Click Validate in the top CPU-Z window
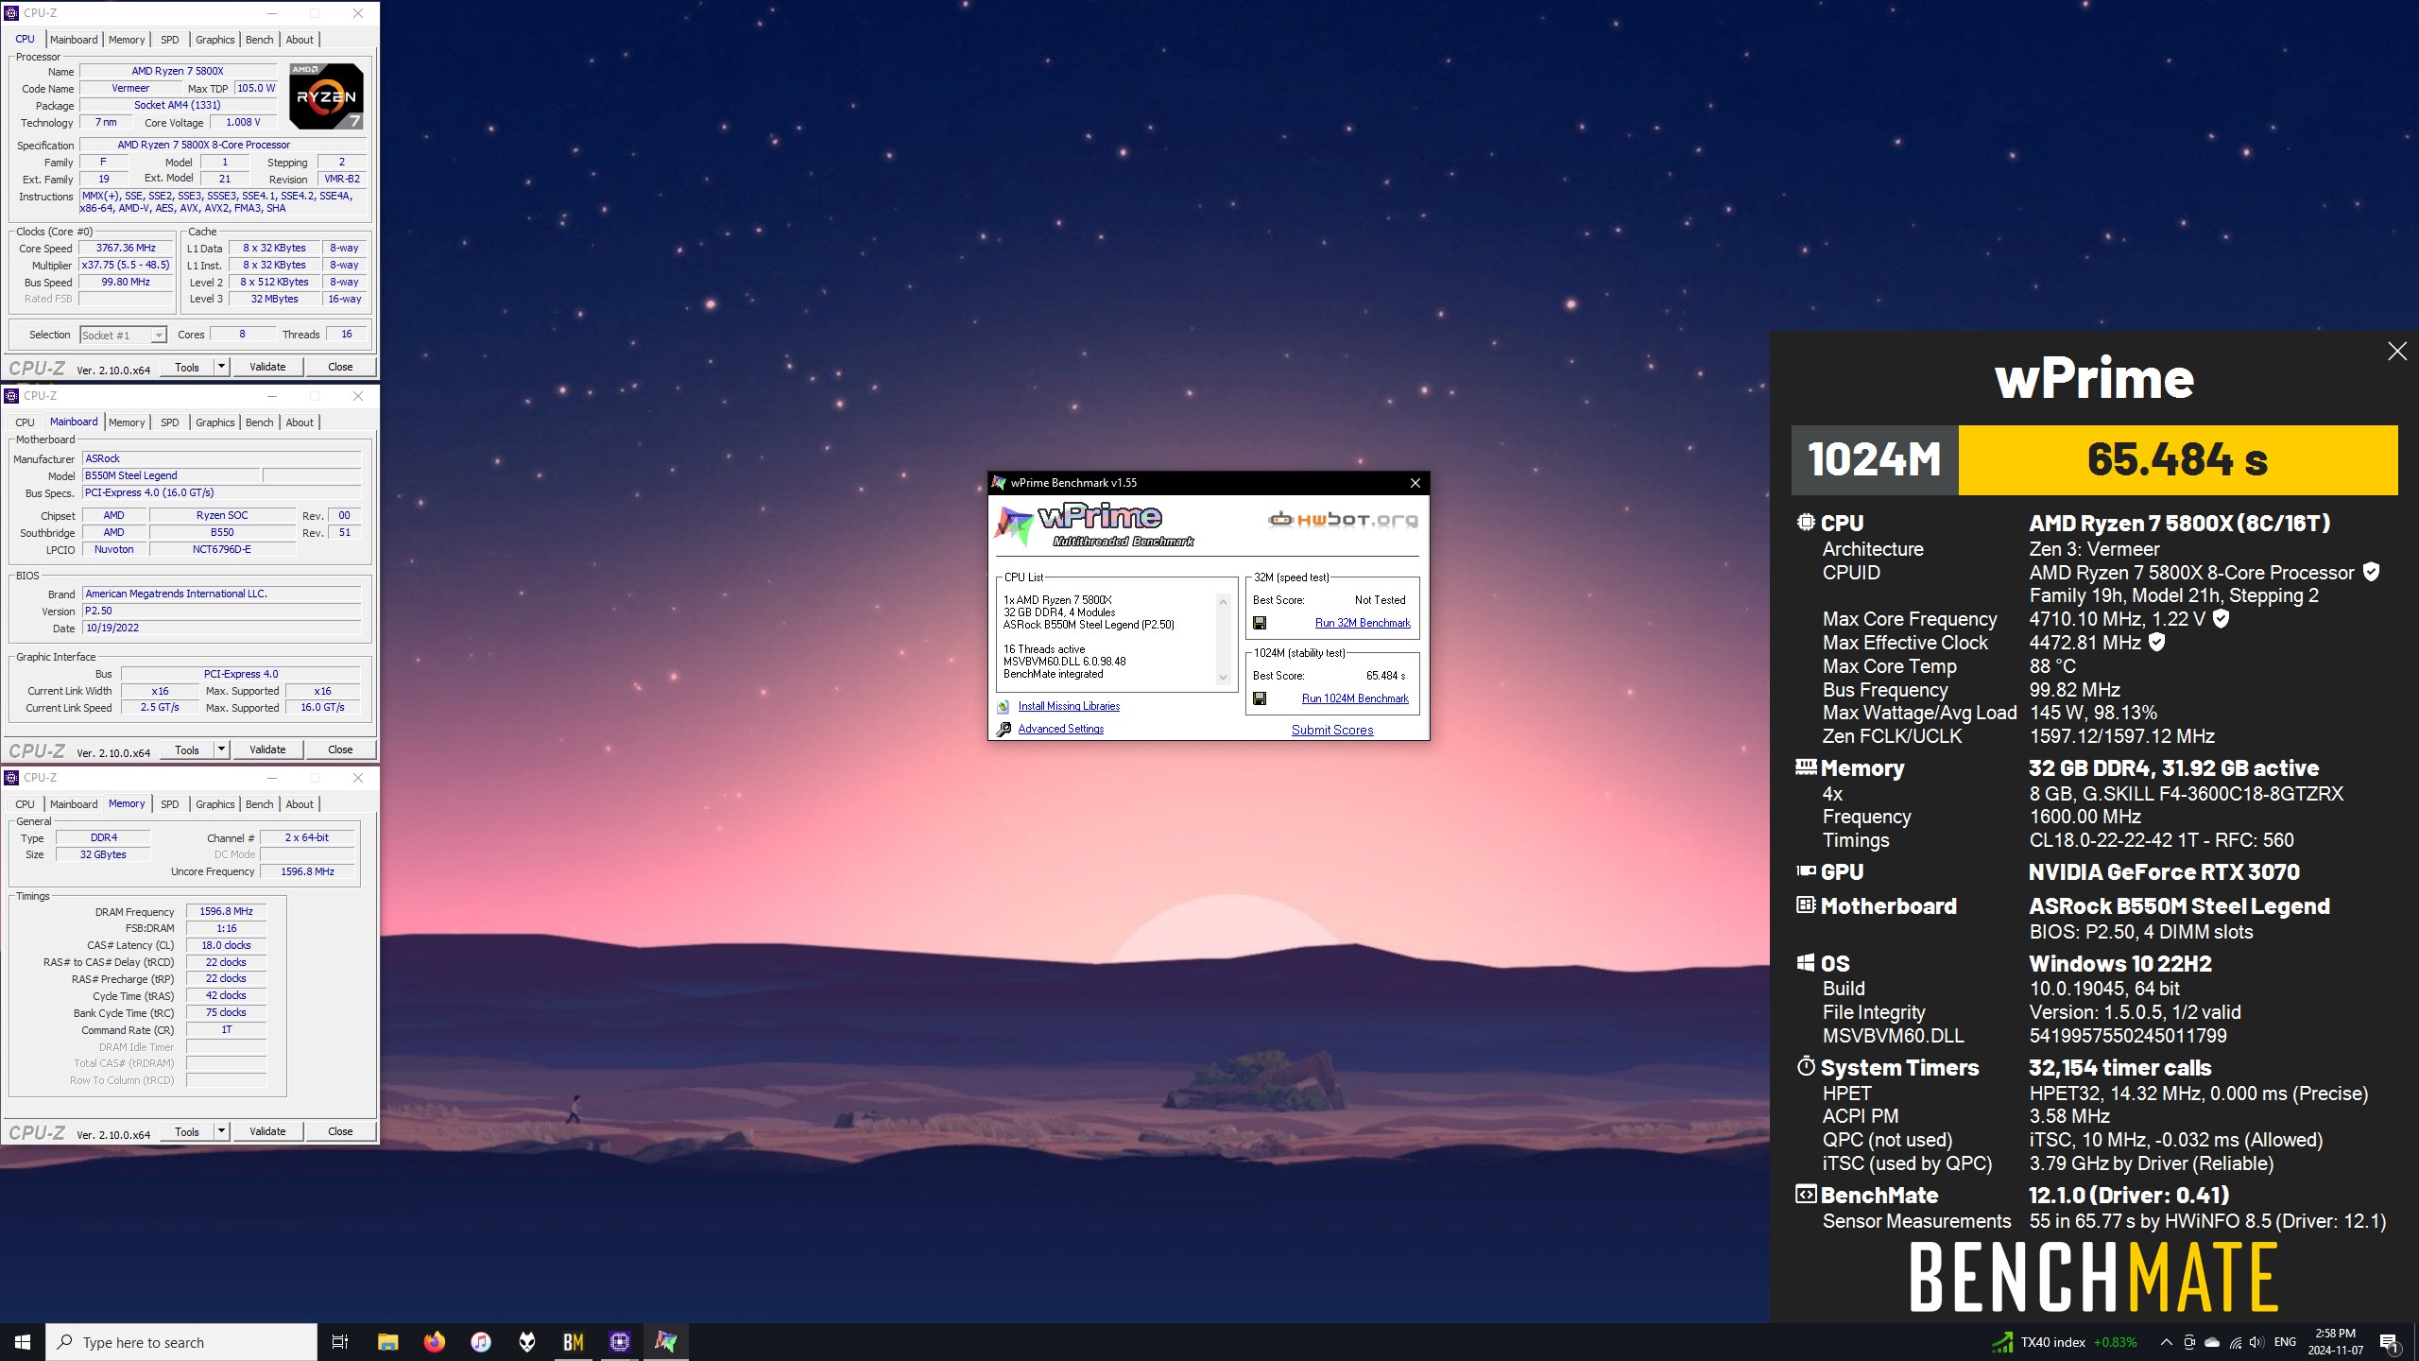2419x1361 pixels. point(267,367)
